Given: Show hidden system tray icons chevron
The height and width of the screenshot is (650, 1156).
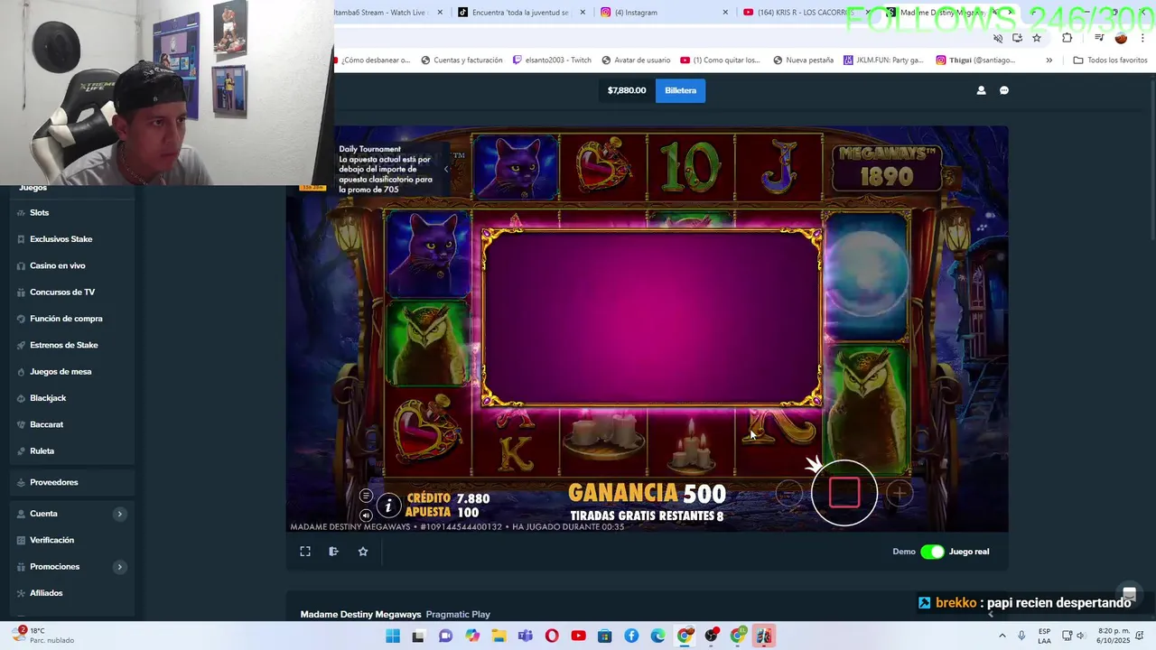Looking at the screenshot, I should (x=1002, y=636).
